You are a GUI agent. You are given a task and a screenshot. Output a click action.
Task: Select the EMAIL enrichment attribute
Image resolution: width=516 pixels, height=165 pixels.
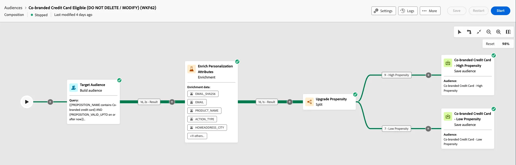[x=197, y=102]
